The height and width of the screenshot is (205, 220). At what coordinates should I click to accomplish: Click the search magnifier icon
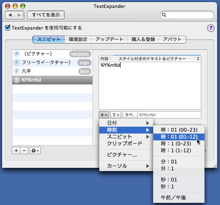[164, 15]
